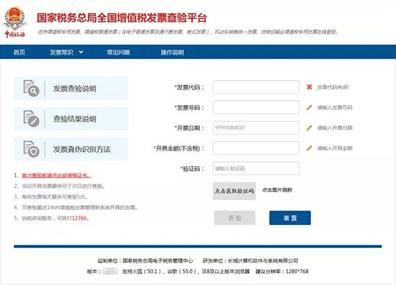
Task: Click the pencil icon beside 请输入发票号码
Action: 309,107
